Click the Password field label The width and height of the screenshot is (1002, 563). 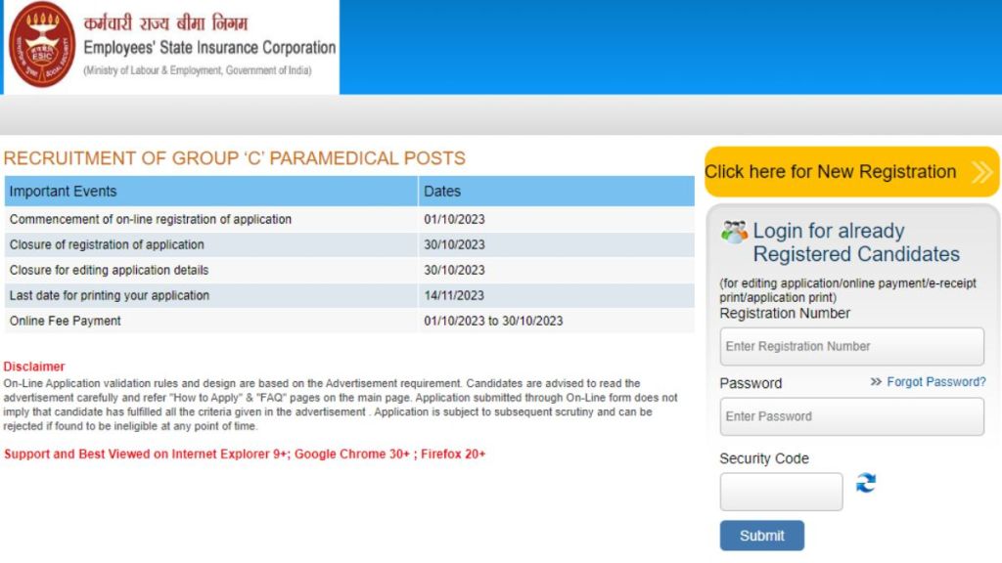(751, 383)
